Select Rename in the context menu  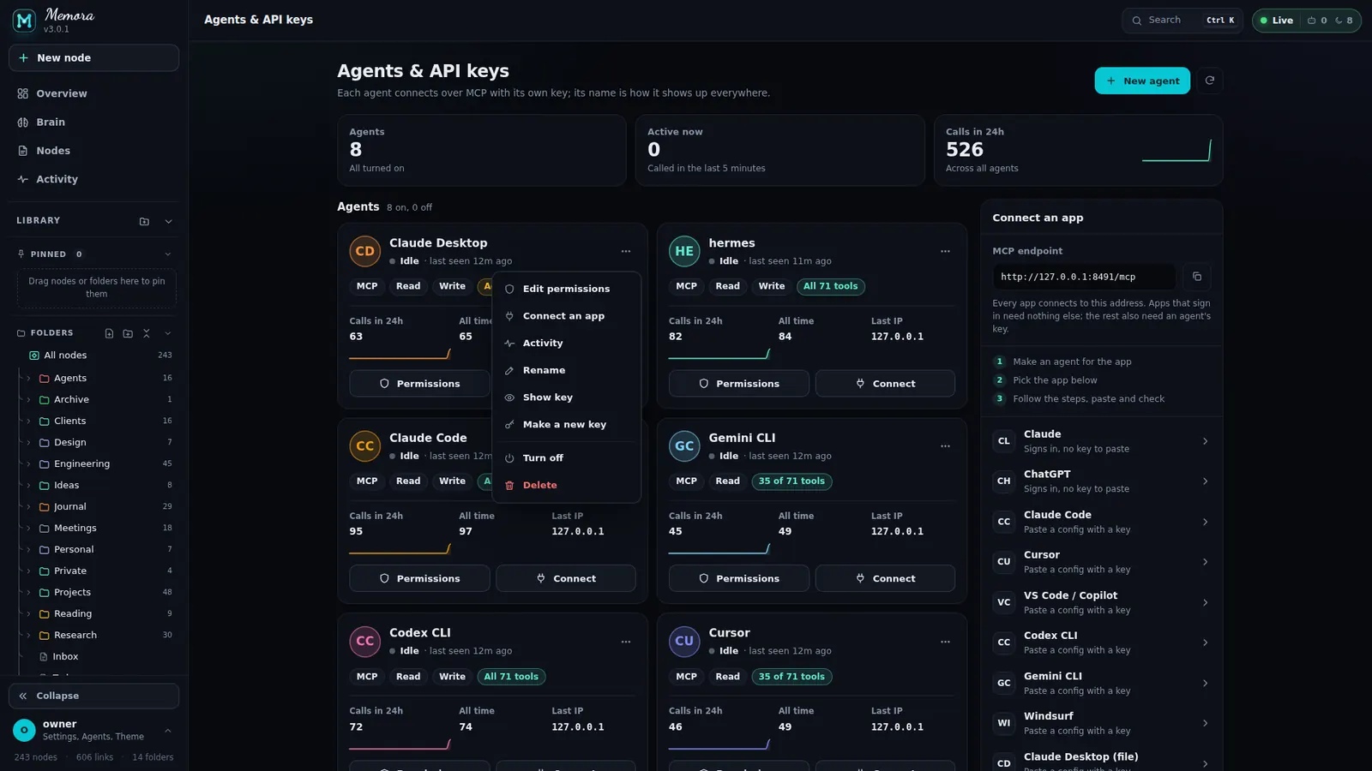(566, 370)
